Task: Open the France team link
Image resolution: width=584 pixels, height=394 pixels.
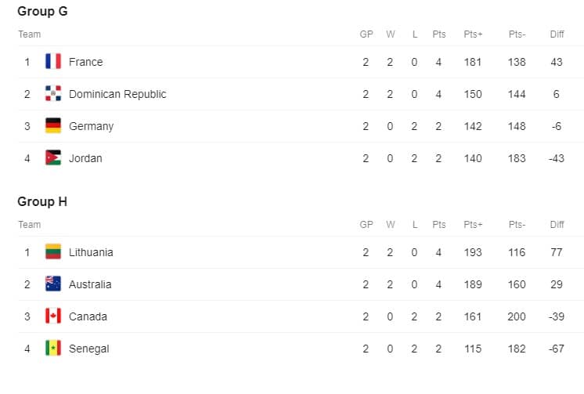Action: [x=85, y=62]
